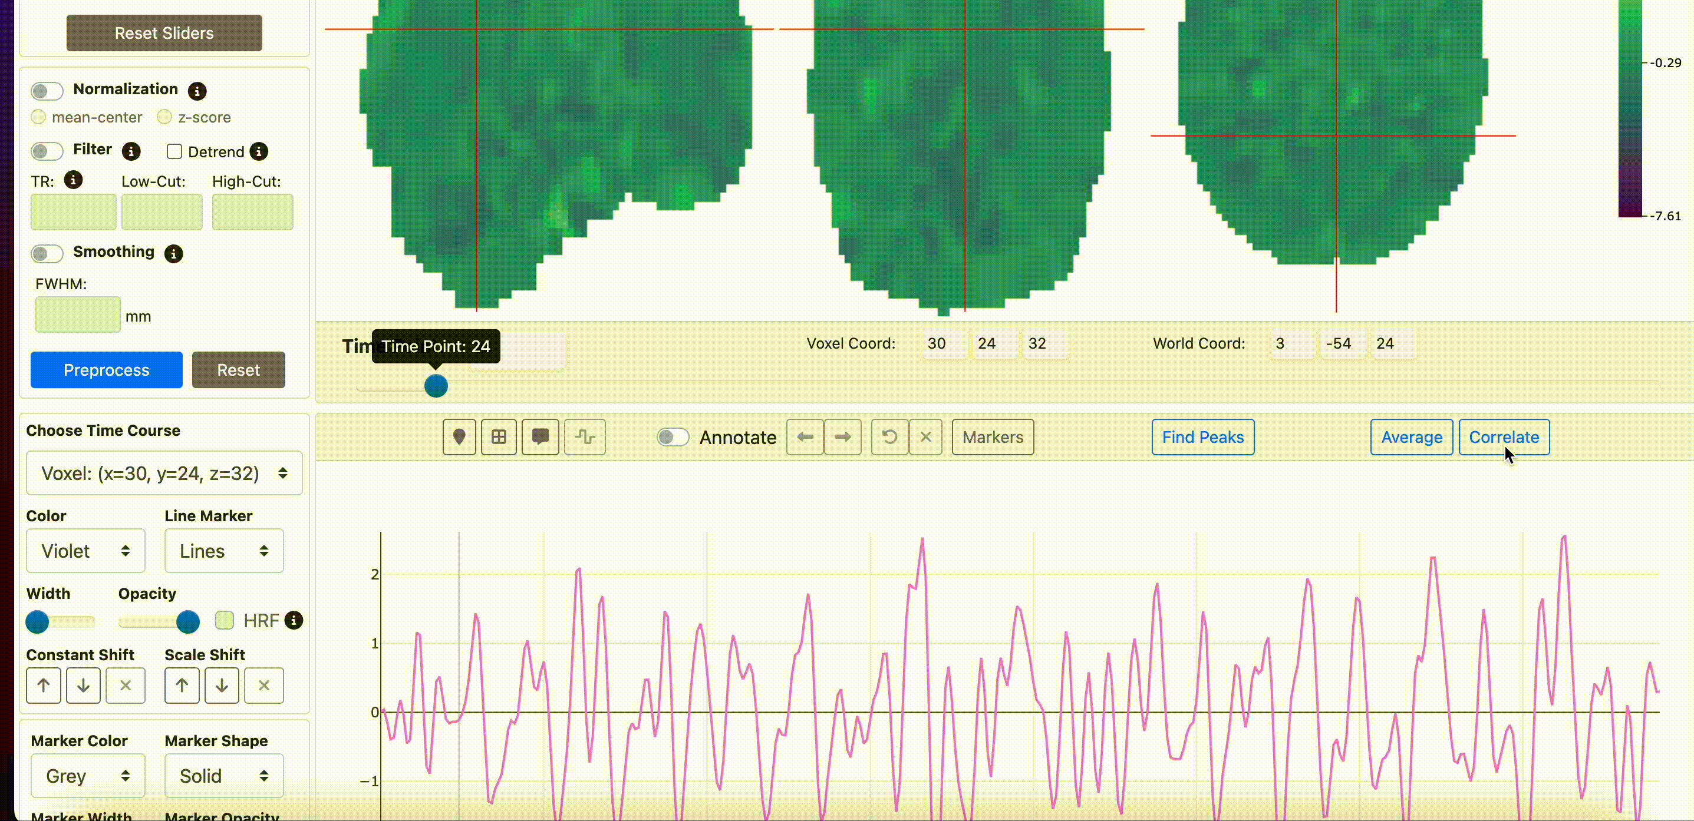Screen dimensions: 1694x821
Task: Click the left arrow annotation button
Action: pyautogui.click(x=805, y=437)
